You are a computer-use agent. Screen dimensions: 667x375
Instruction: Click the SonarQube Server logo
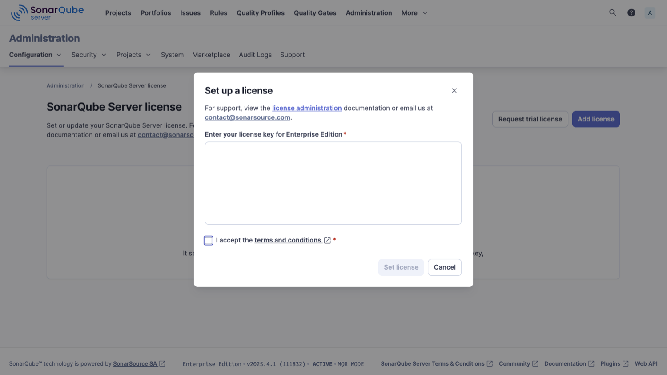pyautogui.click(x=47, y=12)
